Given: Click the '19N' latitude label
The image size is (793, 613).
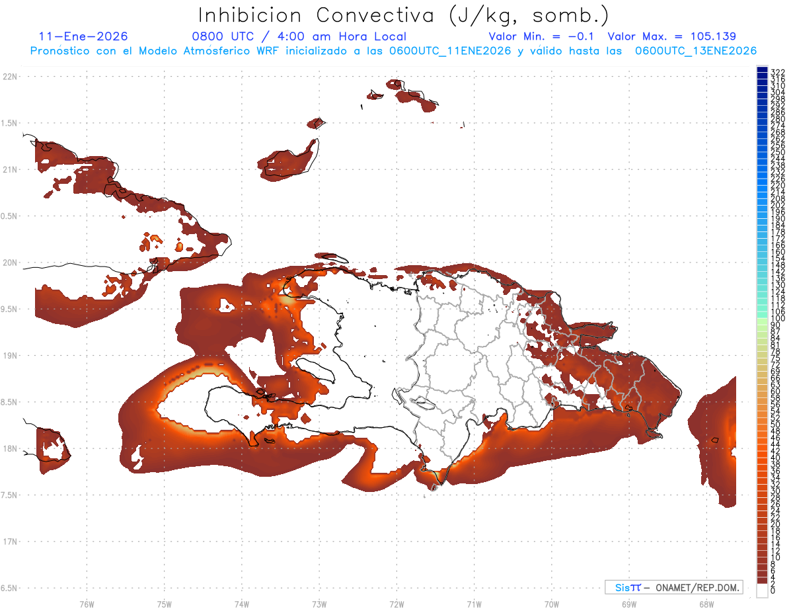Looking at the screenshot, I should [11, 356].
